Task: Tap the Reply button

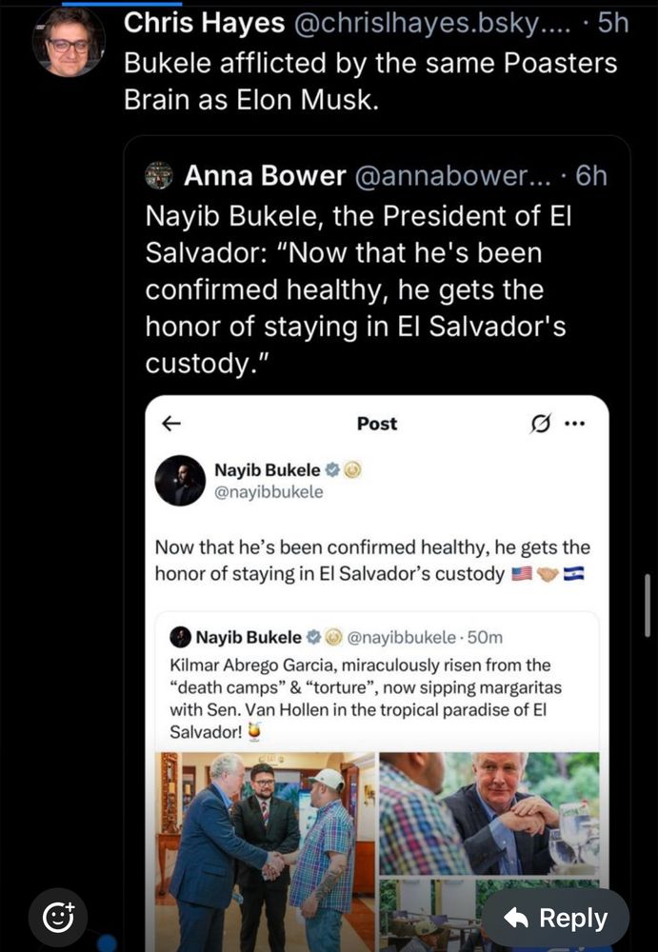Action: point(555,919)
